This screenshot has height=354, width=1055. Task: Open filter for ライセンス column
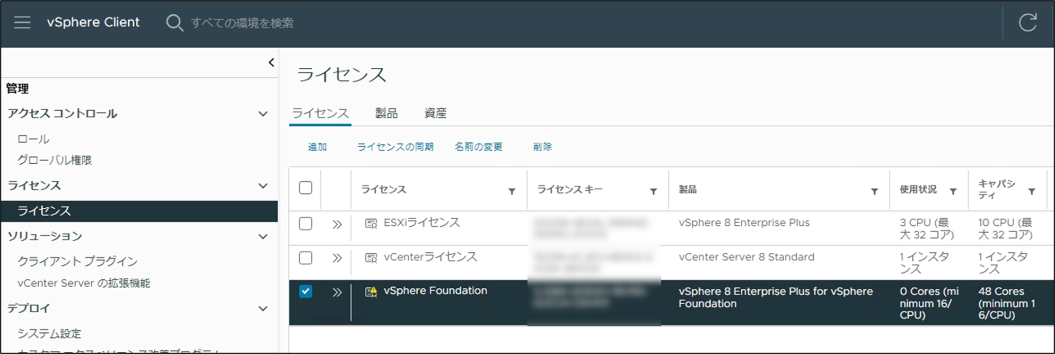click(x=512, y=191)
